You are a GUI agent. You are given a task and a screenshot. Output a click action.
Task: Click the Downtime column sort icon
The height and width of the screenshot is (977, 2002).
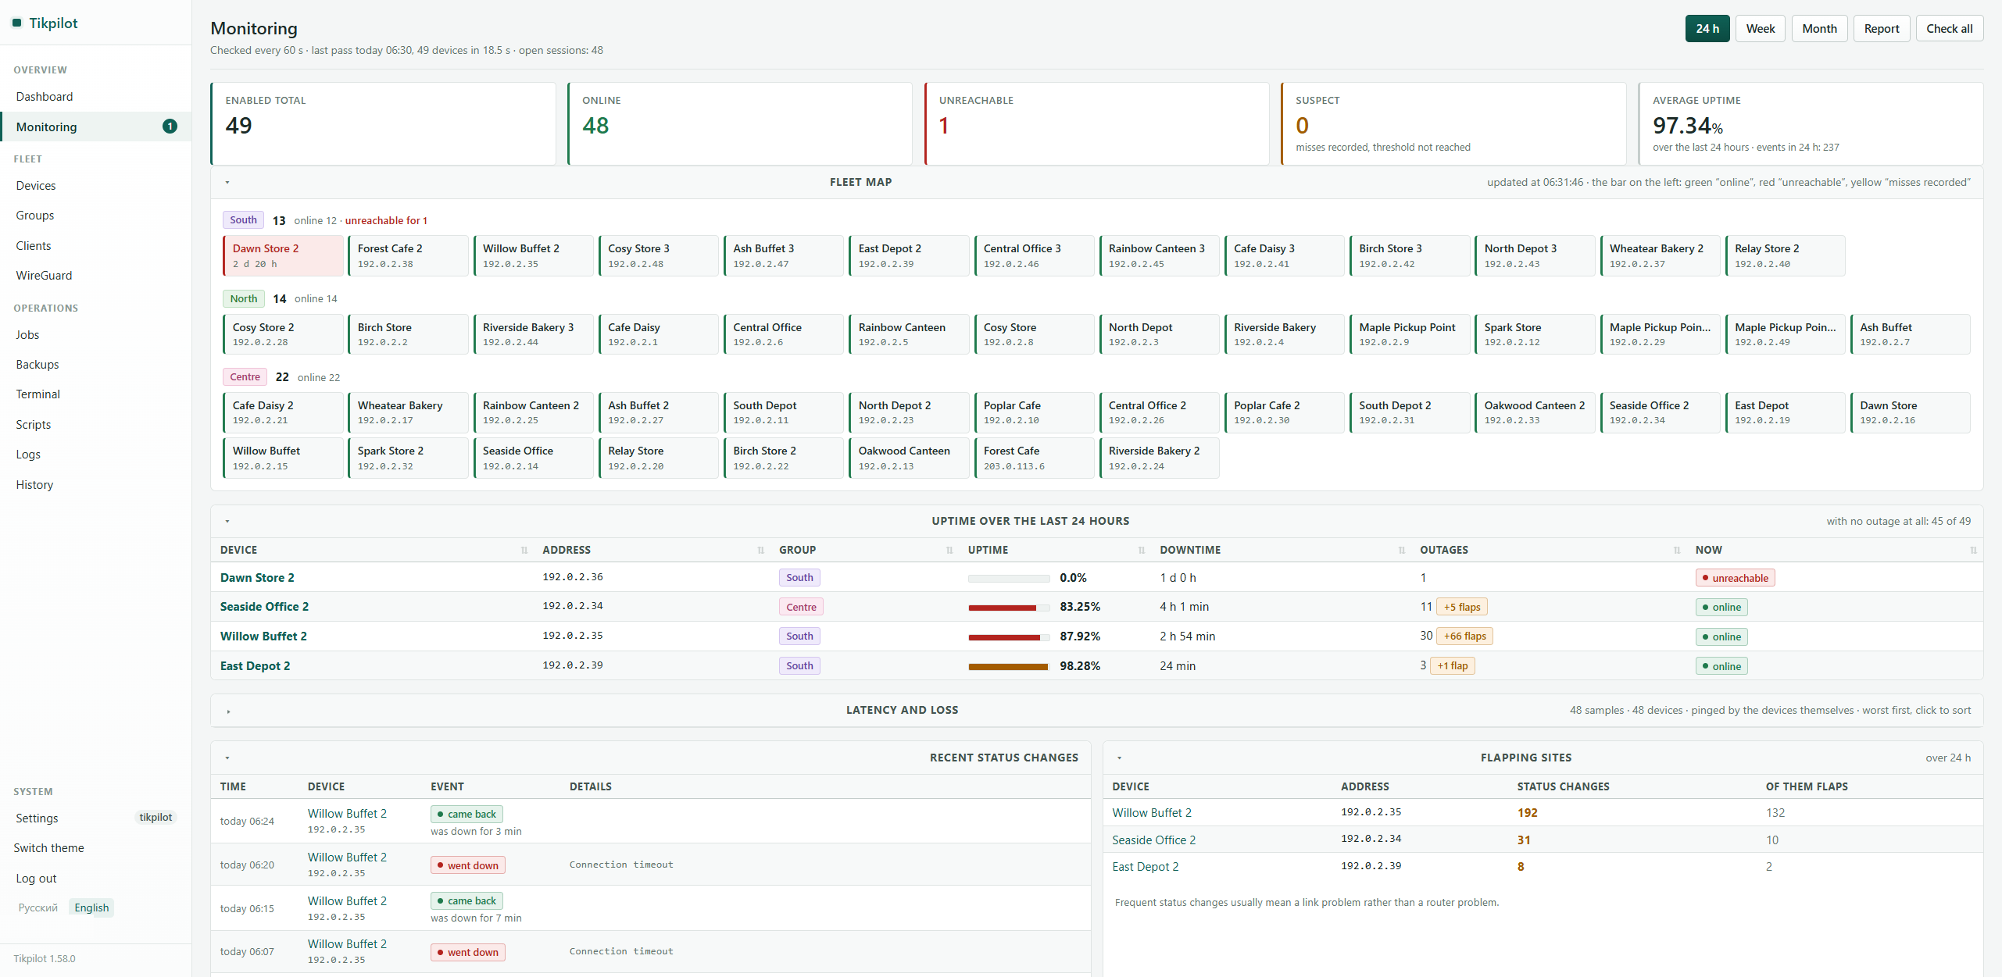[1402, 551]
